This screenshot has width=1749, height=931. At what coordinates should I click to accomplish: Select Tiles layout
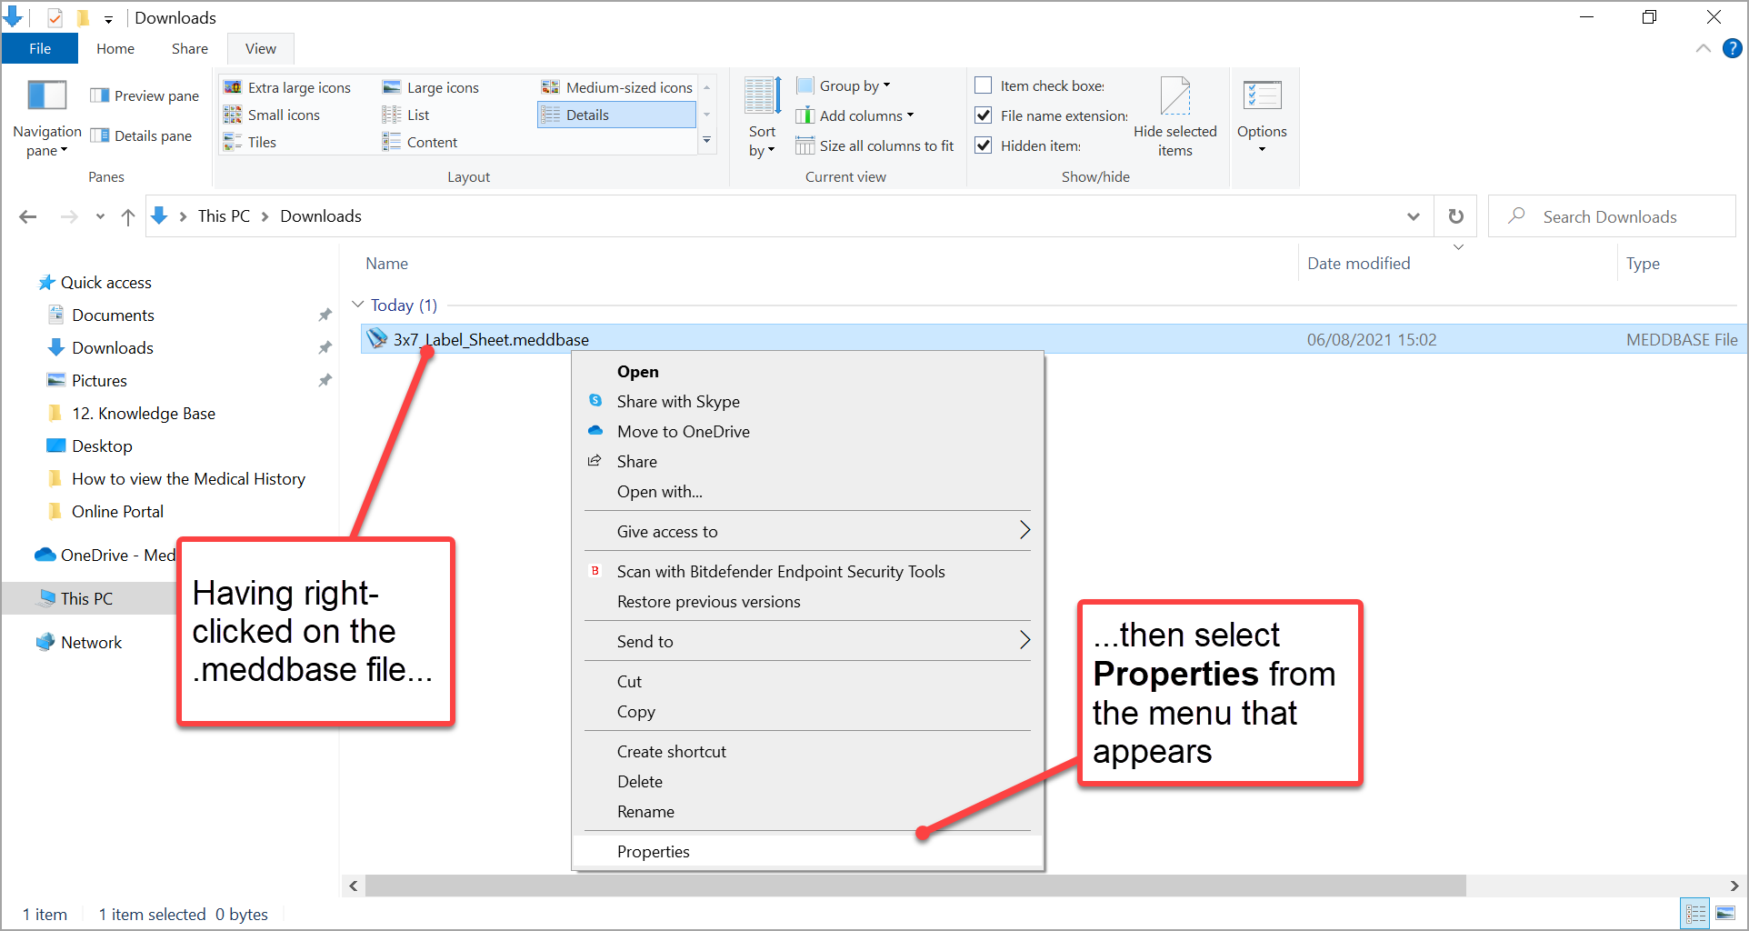(250, 142)
